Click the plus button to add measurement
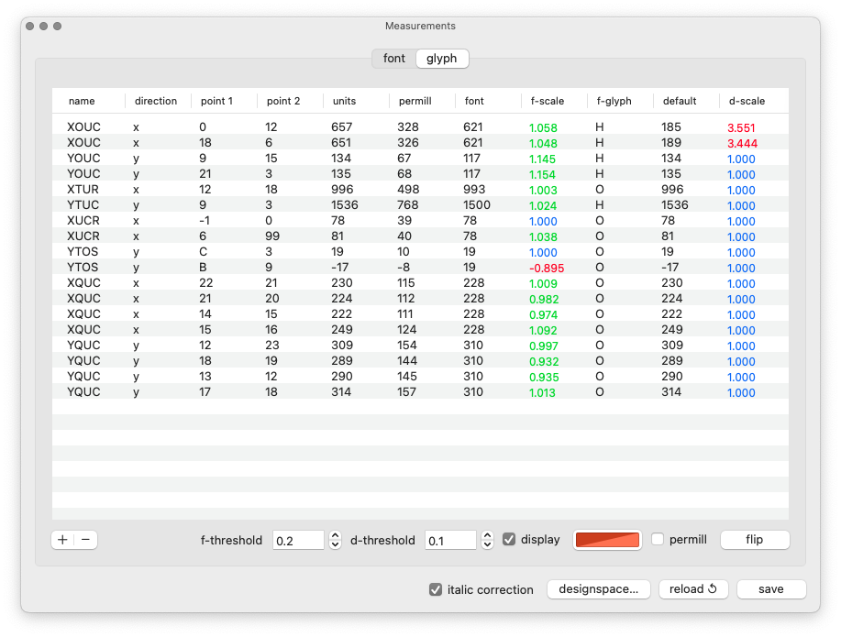The image size is (841, 637). click(62, 540)
